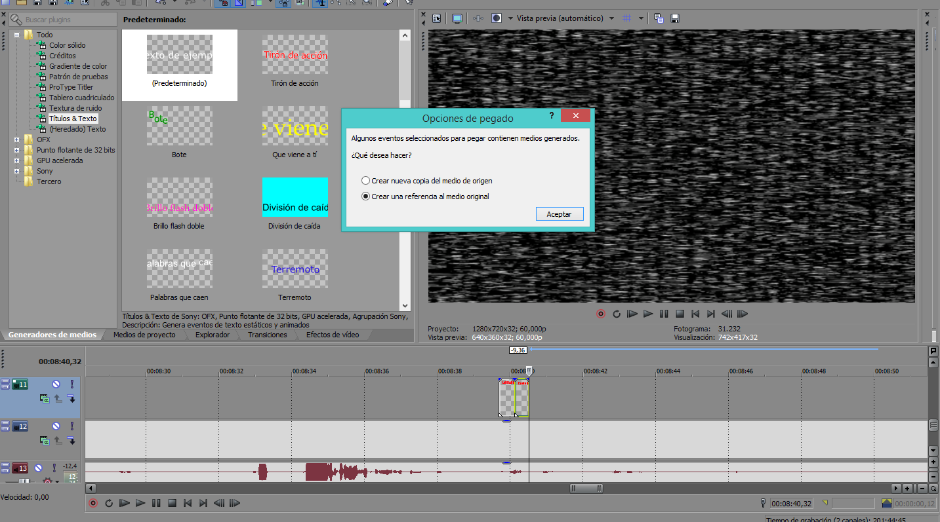
Task: Toggle video preview on external monitor
Action: [457, 18]
